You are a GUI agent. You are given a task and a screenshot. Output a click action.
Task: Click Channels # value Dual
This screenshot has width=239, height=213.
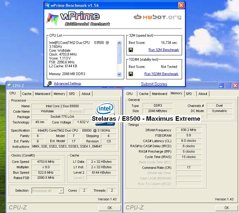[x=219, y=105]
